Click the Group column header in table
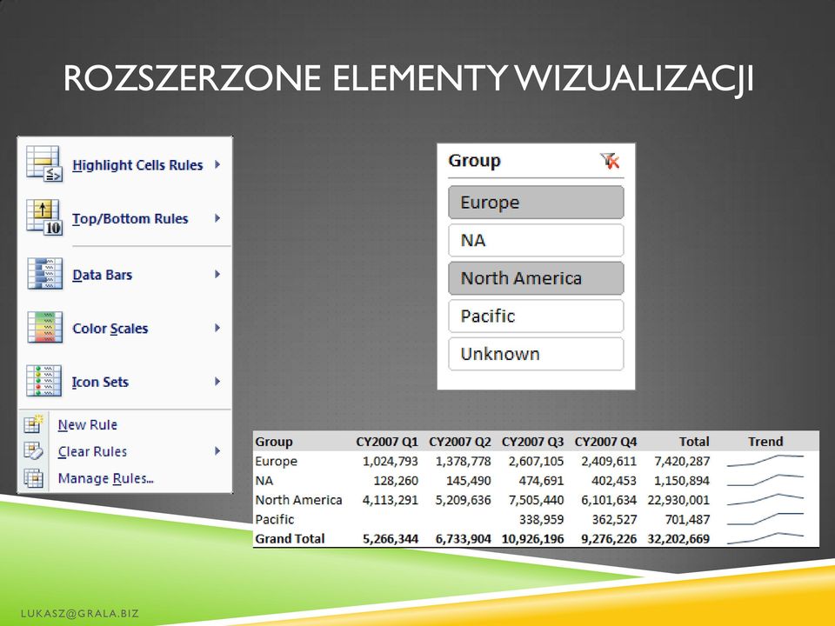 [274, 442]
